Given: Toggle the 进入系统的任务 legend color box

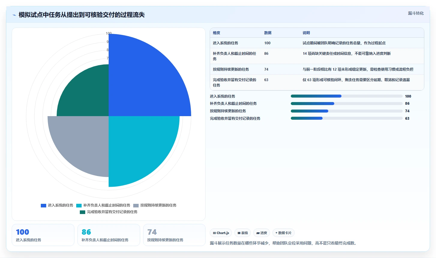Looking at the screenshot, I should click(44, 205).
